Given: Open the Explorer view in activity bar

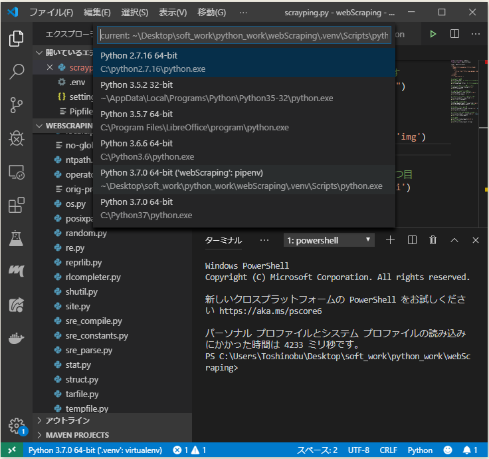Looking at the screenshot, I should click(x=16, y=39).
